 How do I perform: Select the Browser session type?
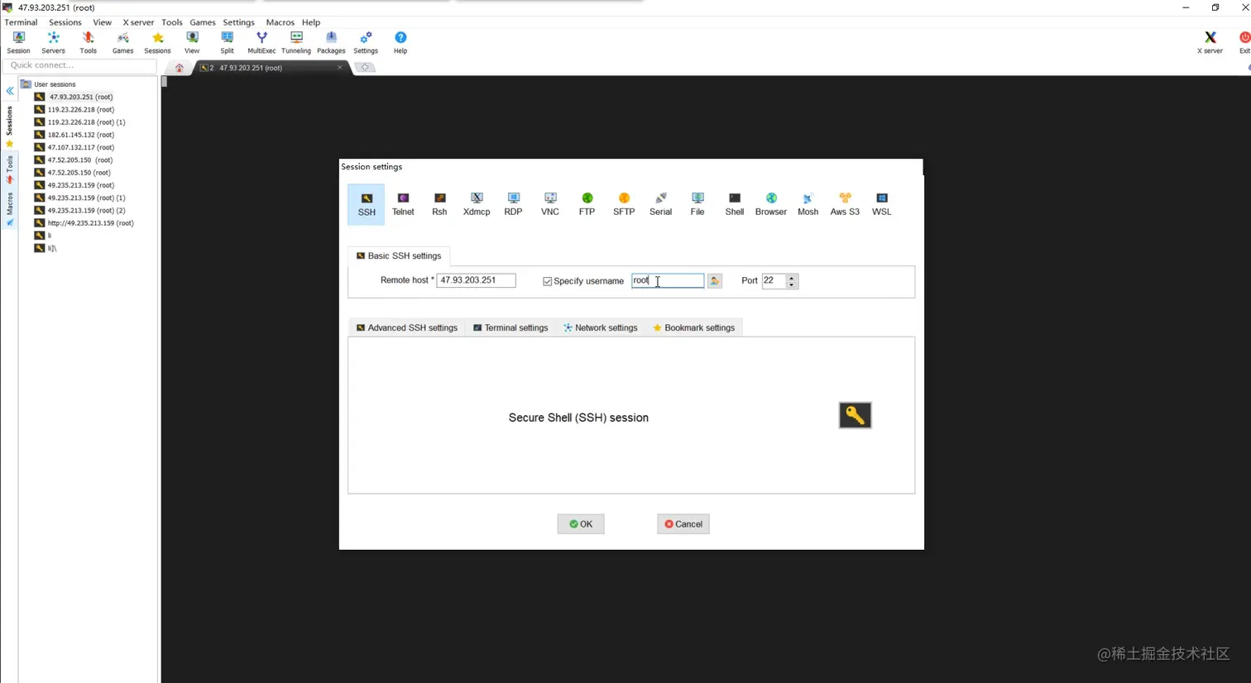[x=771, y=204]
